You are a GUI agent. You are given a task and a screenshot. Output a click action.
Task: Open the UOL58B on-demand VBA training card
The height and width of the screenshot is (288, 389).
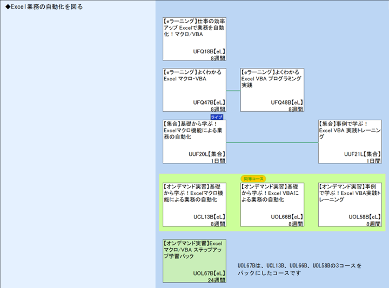[350, 204]
